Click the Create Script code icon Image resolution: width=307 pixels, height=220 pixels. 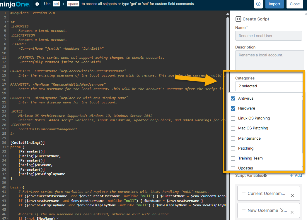pos(238,19)
